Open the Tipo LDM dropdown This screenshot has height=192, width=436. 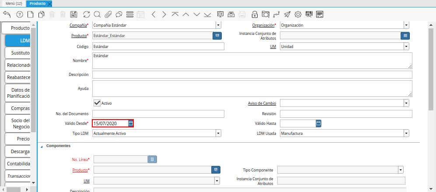pos(218,134)
